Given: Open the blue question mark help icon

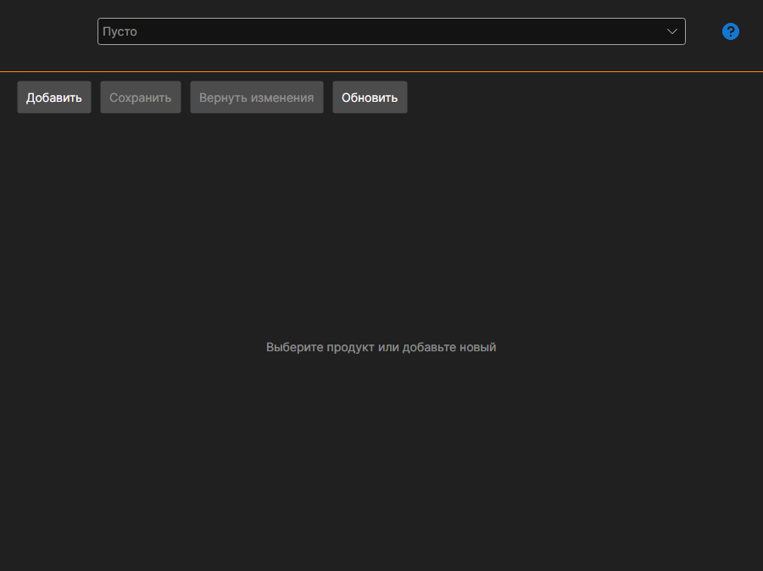Looking at the screenshot, I should point(731,31).
